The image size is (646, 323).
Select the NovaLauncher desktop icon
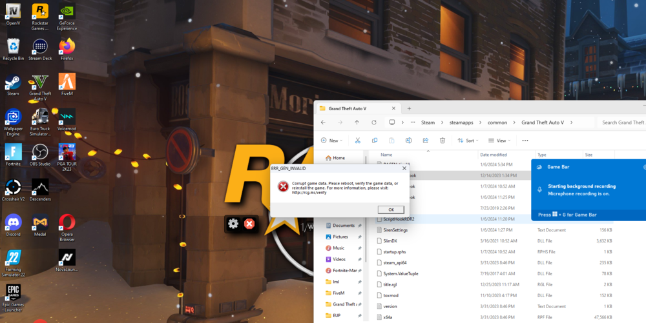pos(67,260)
